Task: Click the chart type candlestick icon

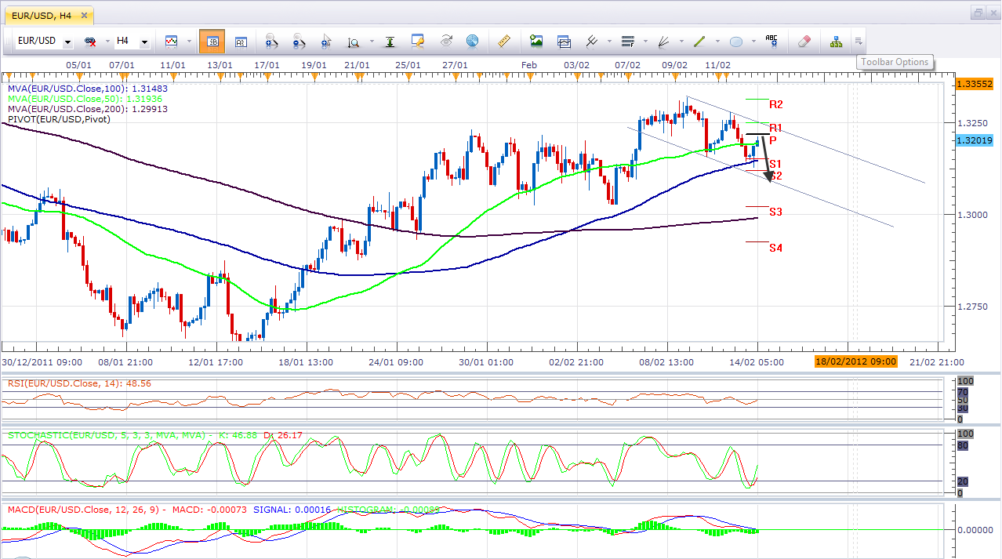Action: point(171,41)
